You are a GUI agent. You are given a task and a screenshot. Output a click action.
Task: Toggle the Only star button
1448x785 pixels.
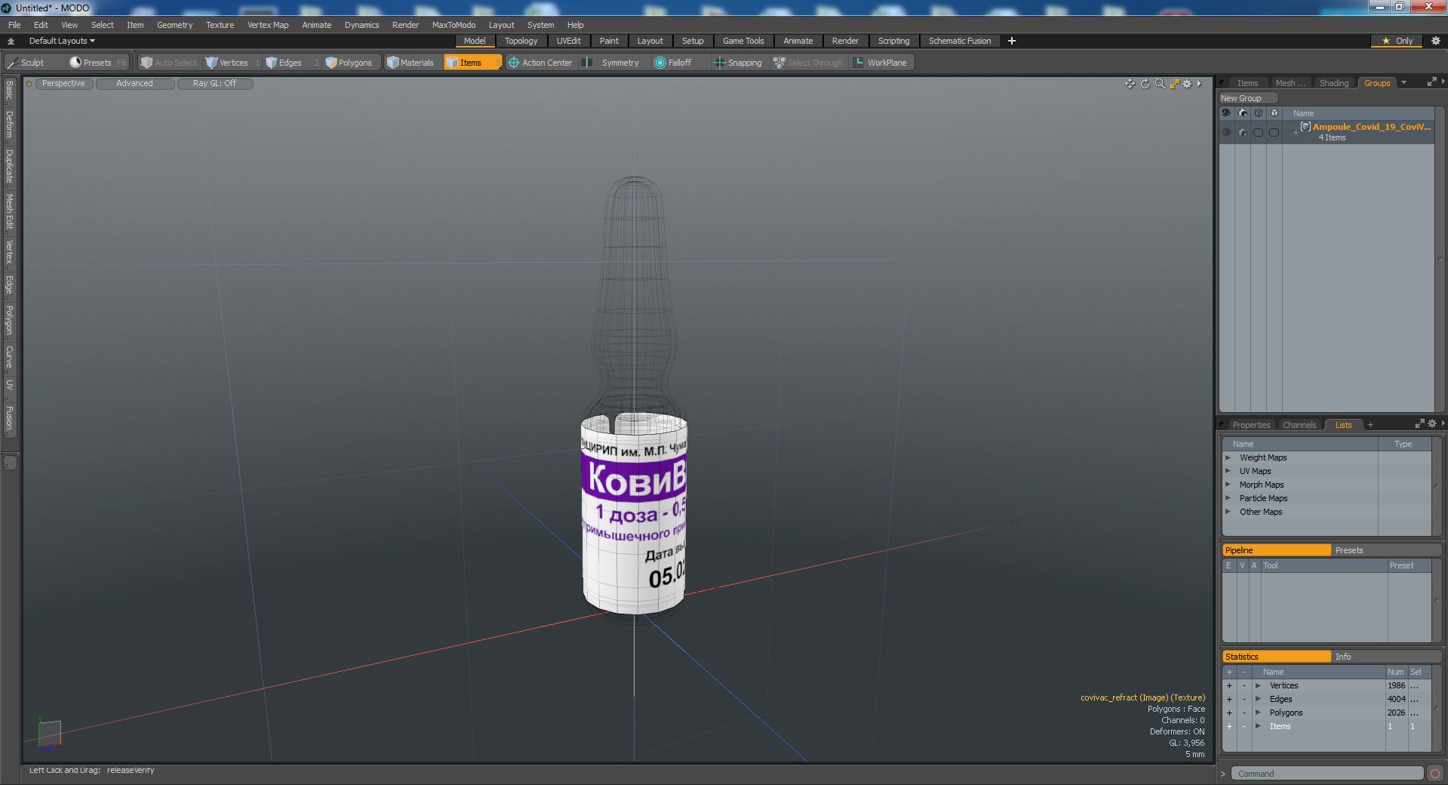[1397, 41]
